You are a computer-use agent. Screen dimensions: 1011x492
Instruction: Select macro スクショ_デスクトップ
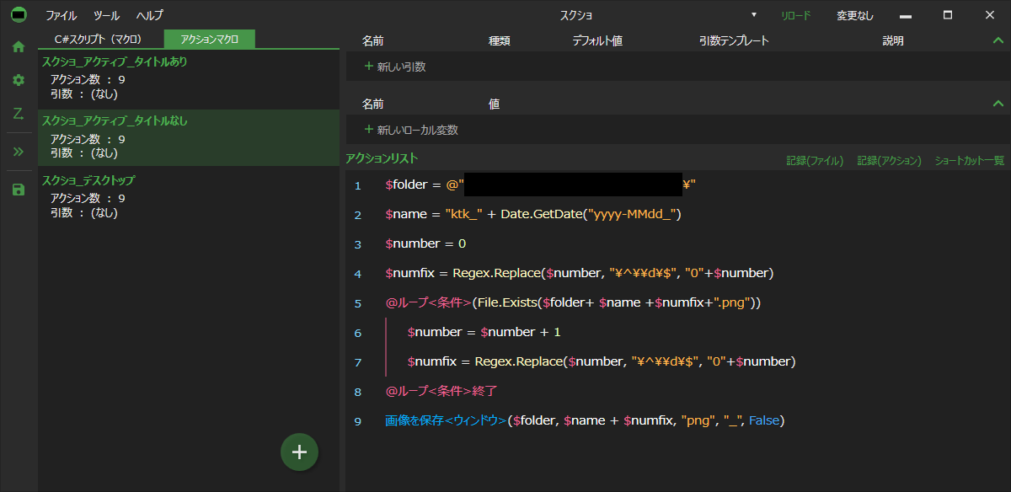[88, 180]
